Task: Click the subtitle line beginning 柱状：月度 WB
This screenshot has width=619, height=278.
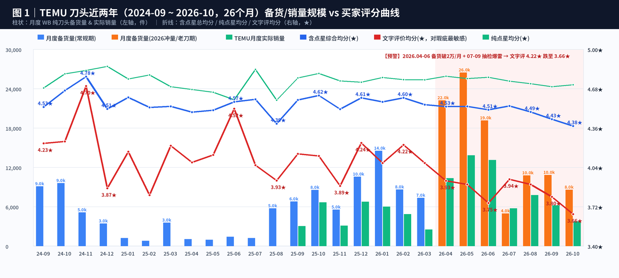Action: click(163, 23)
